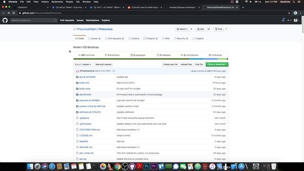Open the Wiki tab
This screenshot has height=171, width=304.
pos(166,38)
